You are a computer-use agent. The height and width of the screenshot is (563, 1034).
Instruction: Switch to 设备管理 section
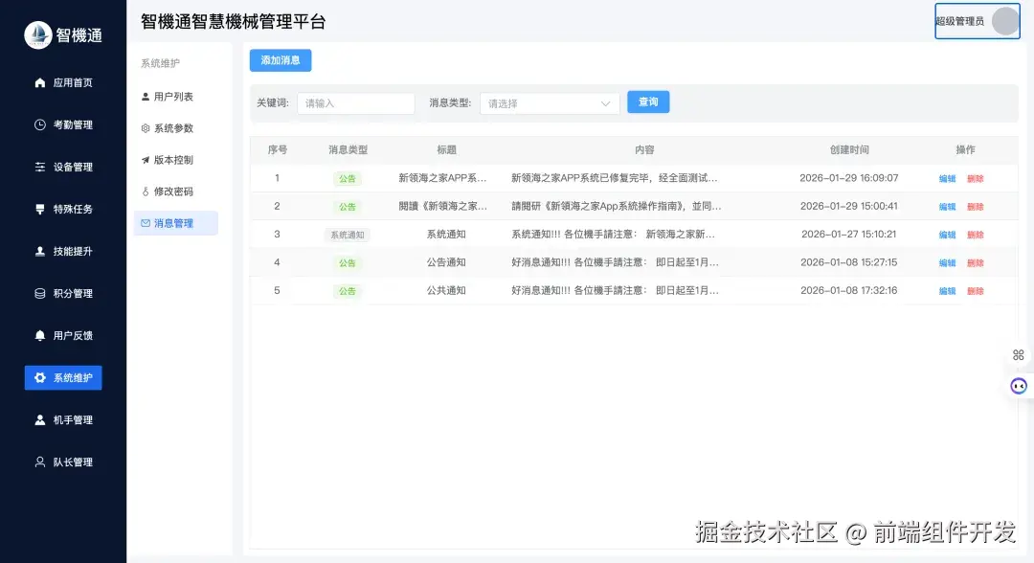click(62, 167)
